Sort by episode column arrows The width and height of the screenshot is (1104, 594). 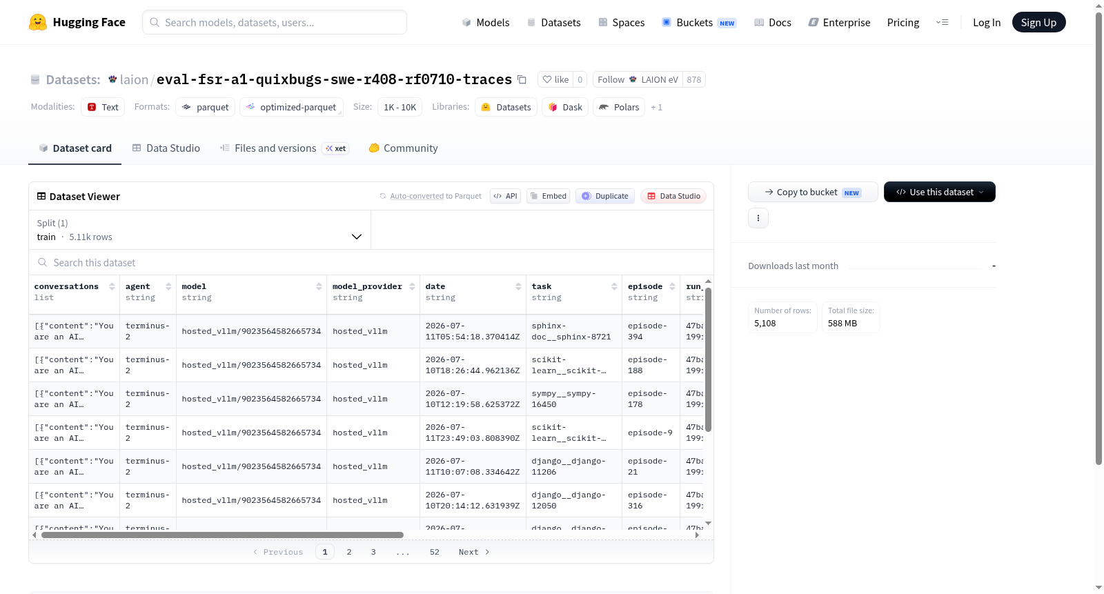[672, 286]
